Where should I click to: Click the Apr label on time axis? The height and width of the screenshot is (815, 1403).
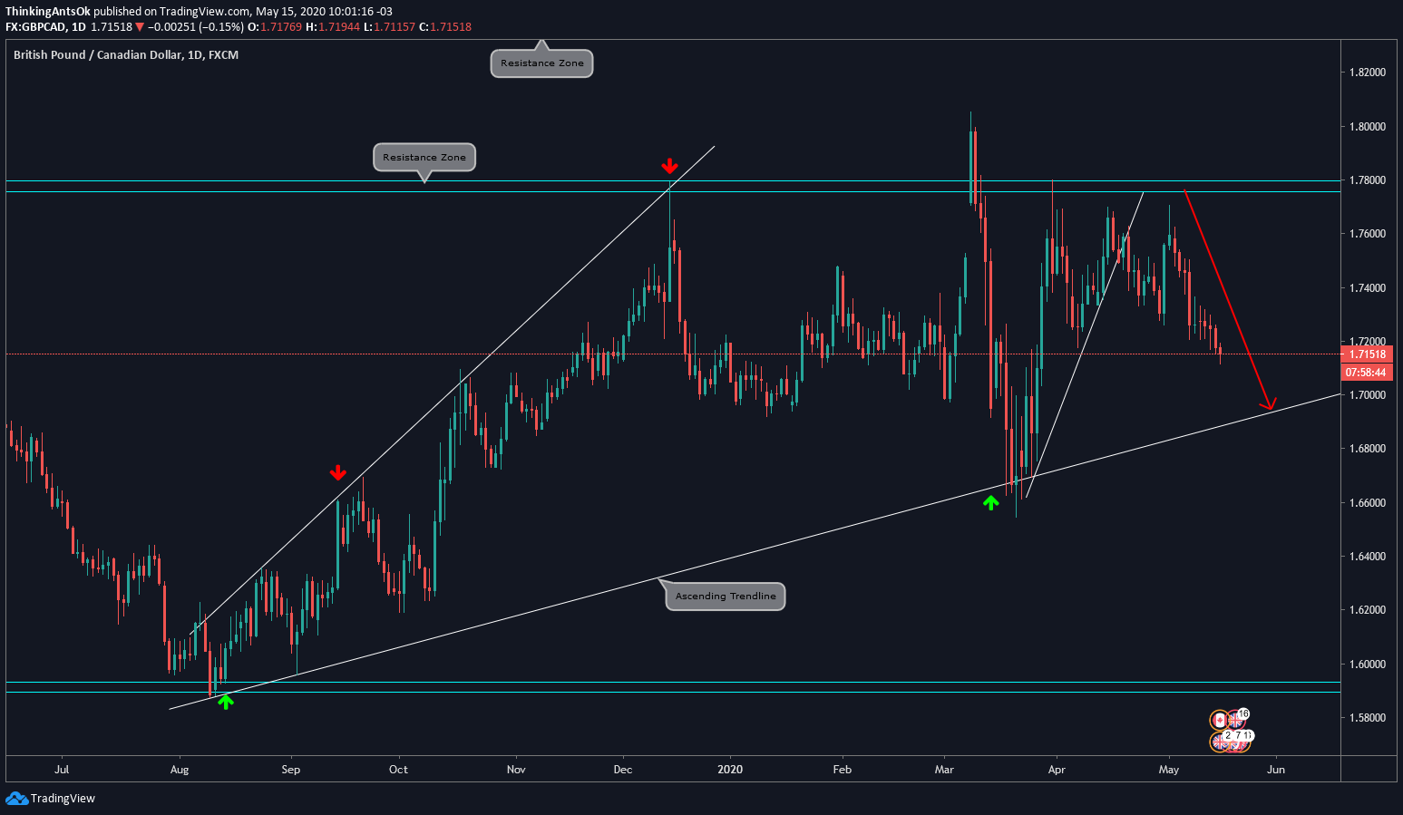pos(1057,770)
